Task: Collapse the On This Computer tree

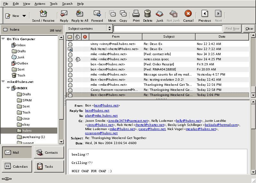Action: point(3,39)
